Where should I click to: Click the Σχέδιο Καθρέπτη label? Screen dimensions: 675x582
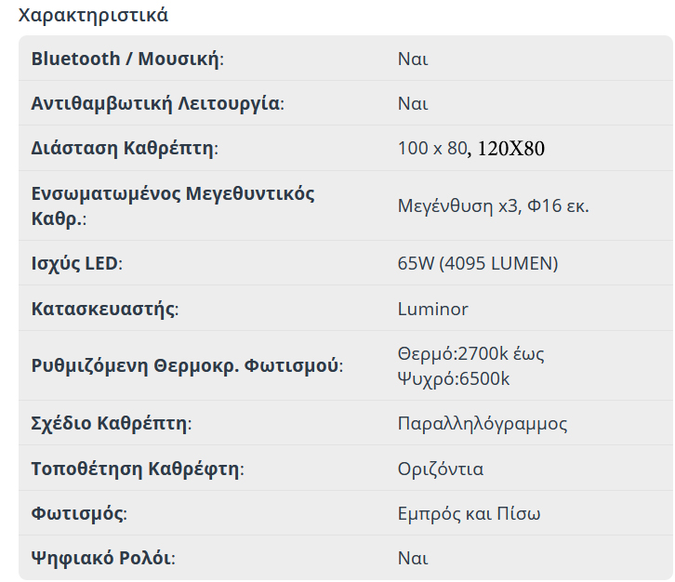coord(111,424)
